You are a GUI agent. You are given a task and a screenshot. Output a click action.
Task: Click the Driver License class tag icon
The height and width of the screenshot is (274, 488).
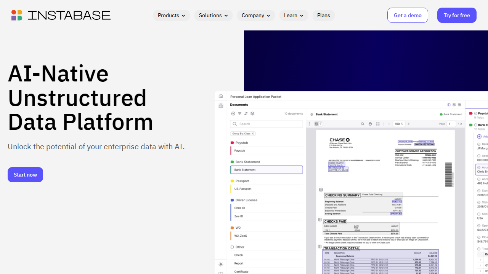pyautogui.click(x=232, y=200)
